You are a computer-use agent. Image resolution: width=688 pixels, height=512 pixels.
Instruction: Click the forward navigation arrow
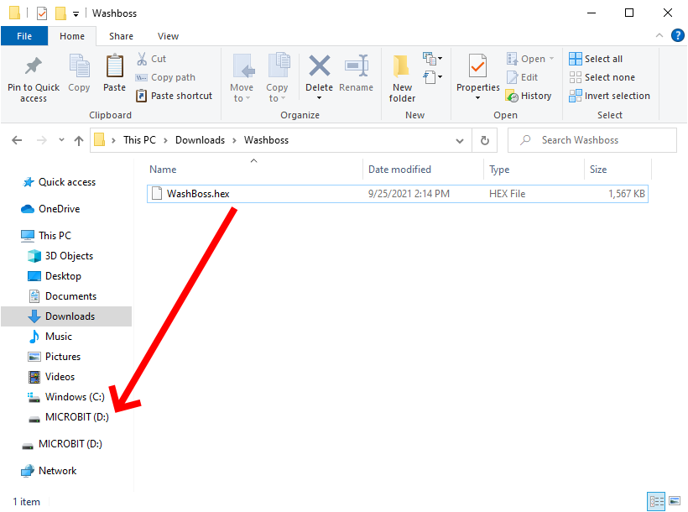(x=42, y=140)
